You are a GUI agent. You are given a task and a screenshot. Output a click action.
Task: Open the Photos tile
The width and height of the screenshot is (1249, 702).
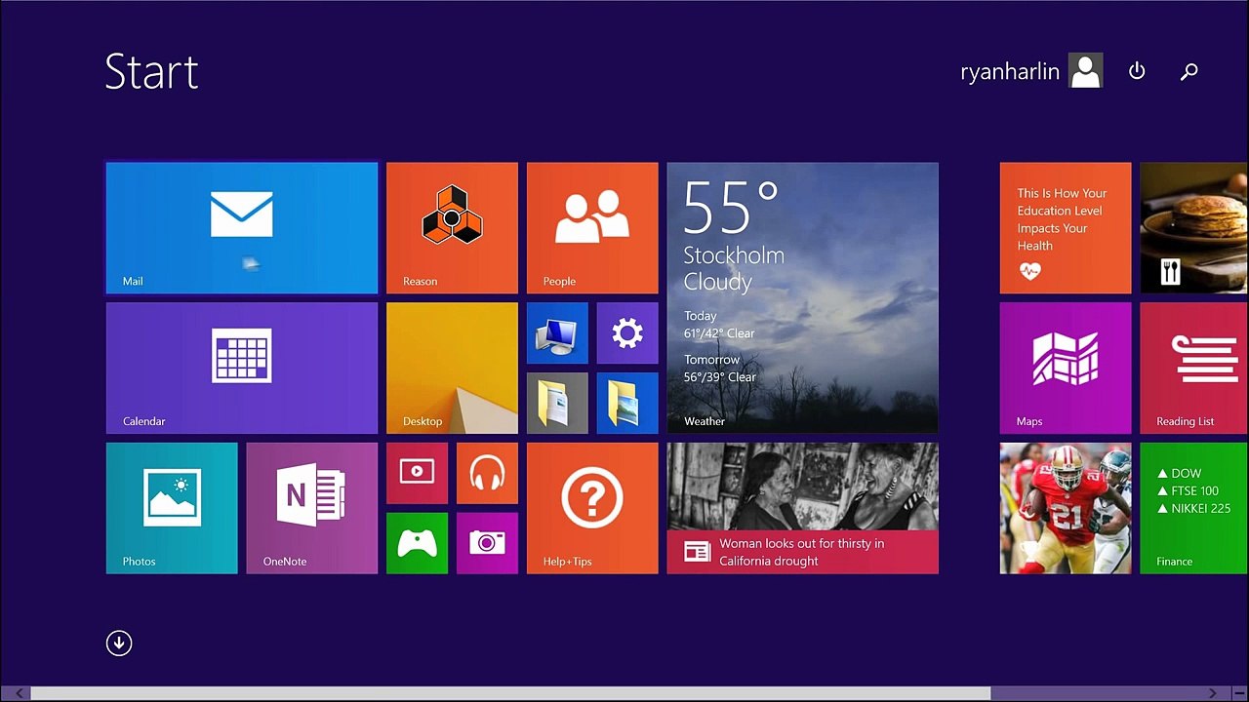tap(172, 508)
